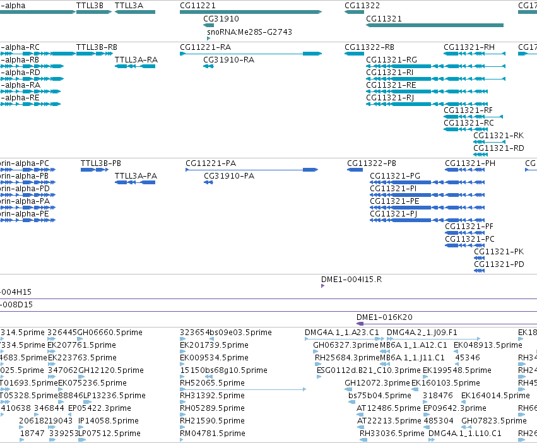The image size is (537, 443).
Task: Click the CG11321-RH transcript label
Action: pyautogui.click(x=469, y=47)
